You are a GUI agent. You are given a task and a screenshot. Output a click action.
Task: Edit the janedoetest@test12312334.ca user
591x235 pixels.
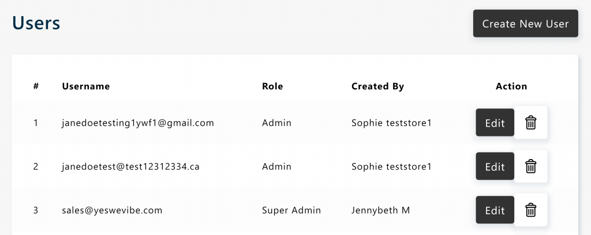tap(495, 166)
